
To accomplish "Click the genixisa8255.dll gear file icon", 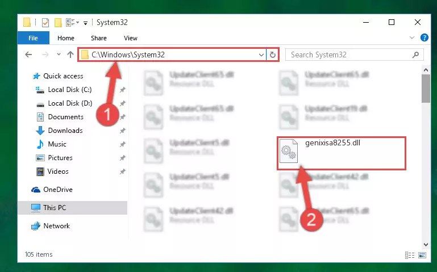I will click(x=289, y=151).
